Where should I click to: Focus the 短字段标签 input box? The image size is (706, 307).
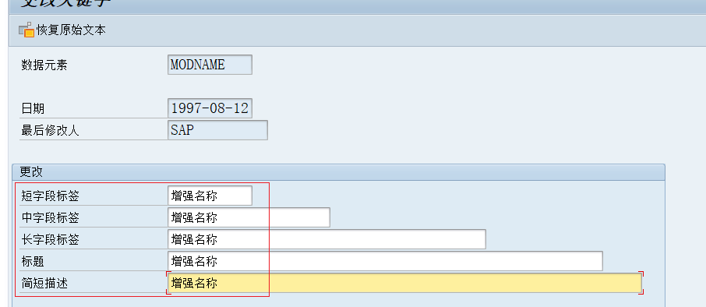pyautogui.click(x=210, y=196)
